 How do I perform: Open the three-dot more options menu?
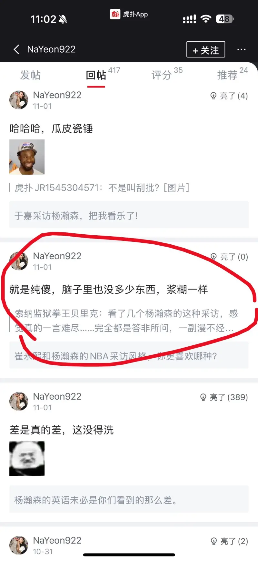click(241, 49)
